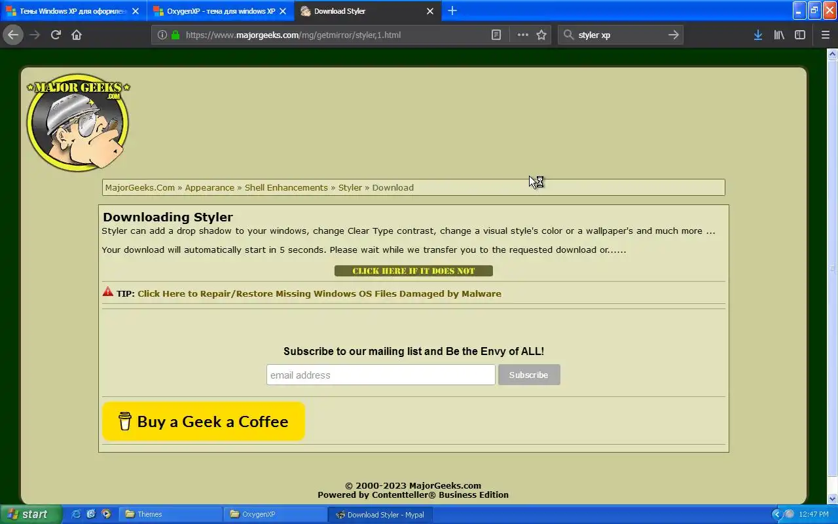
Task: Click MajorGeeks.Com breadcrumb link
Action: coord(140,187)
